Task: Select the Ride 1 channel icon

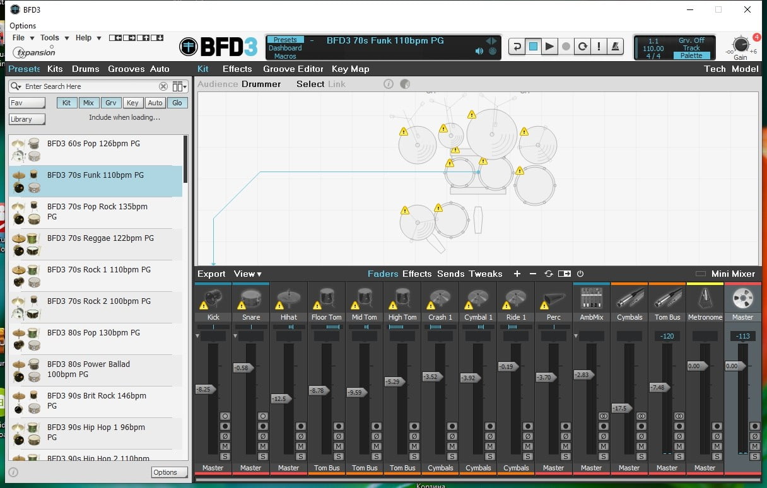Action: (516, 299)
